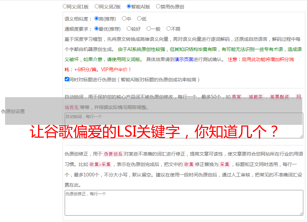Set 语义相似度 to 高(推荐)
The height and width of the screenshot is (222, 307).
(x=96, y=19)
